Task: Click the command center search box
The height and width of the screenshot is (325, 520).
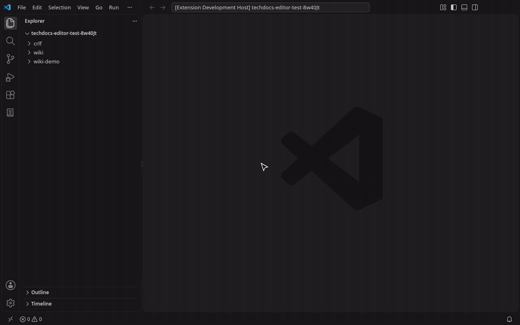Action: [x=270, y=7]
